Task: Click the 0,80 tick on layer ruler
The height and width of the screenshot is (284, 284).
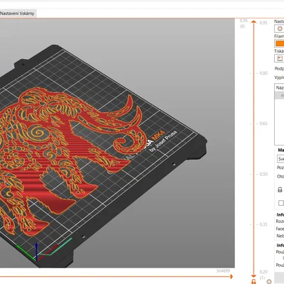Action: tap(263, 73)
